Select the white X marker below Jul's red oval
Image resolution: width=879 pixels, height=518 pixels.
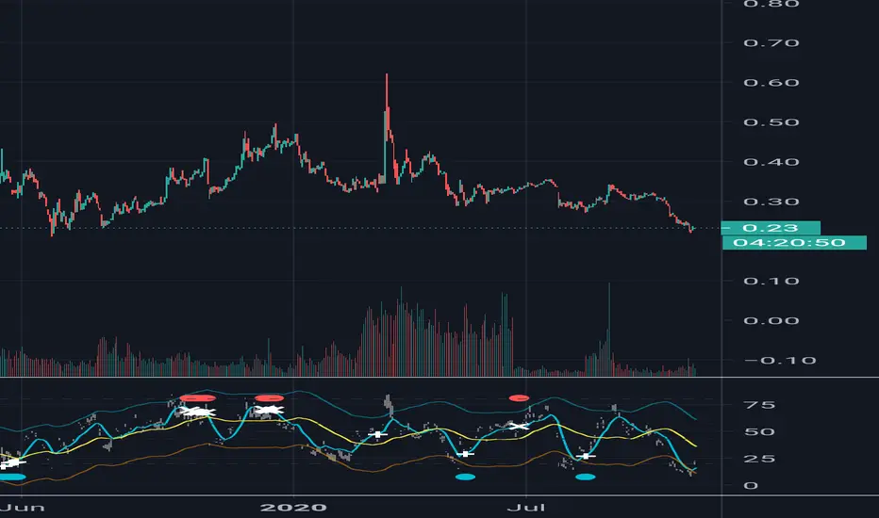(x=519, y=426)
